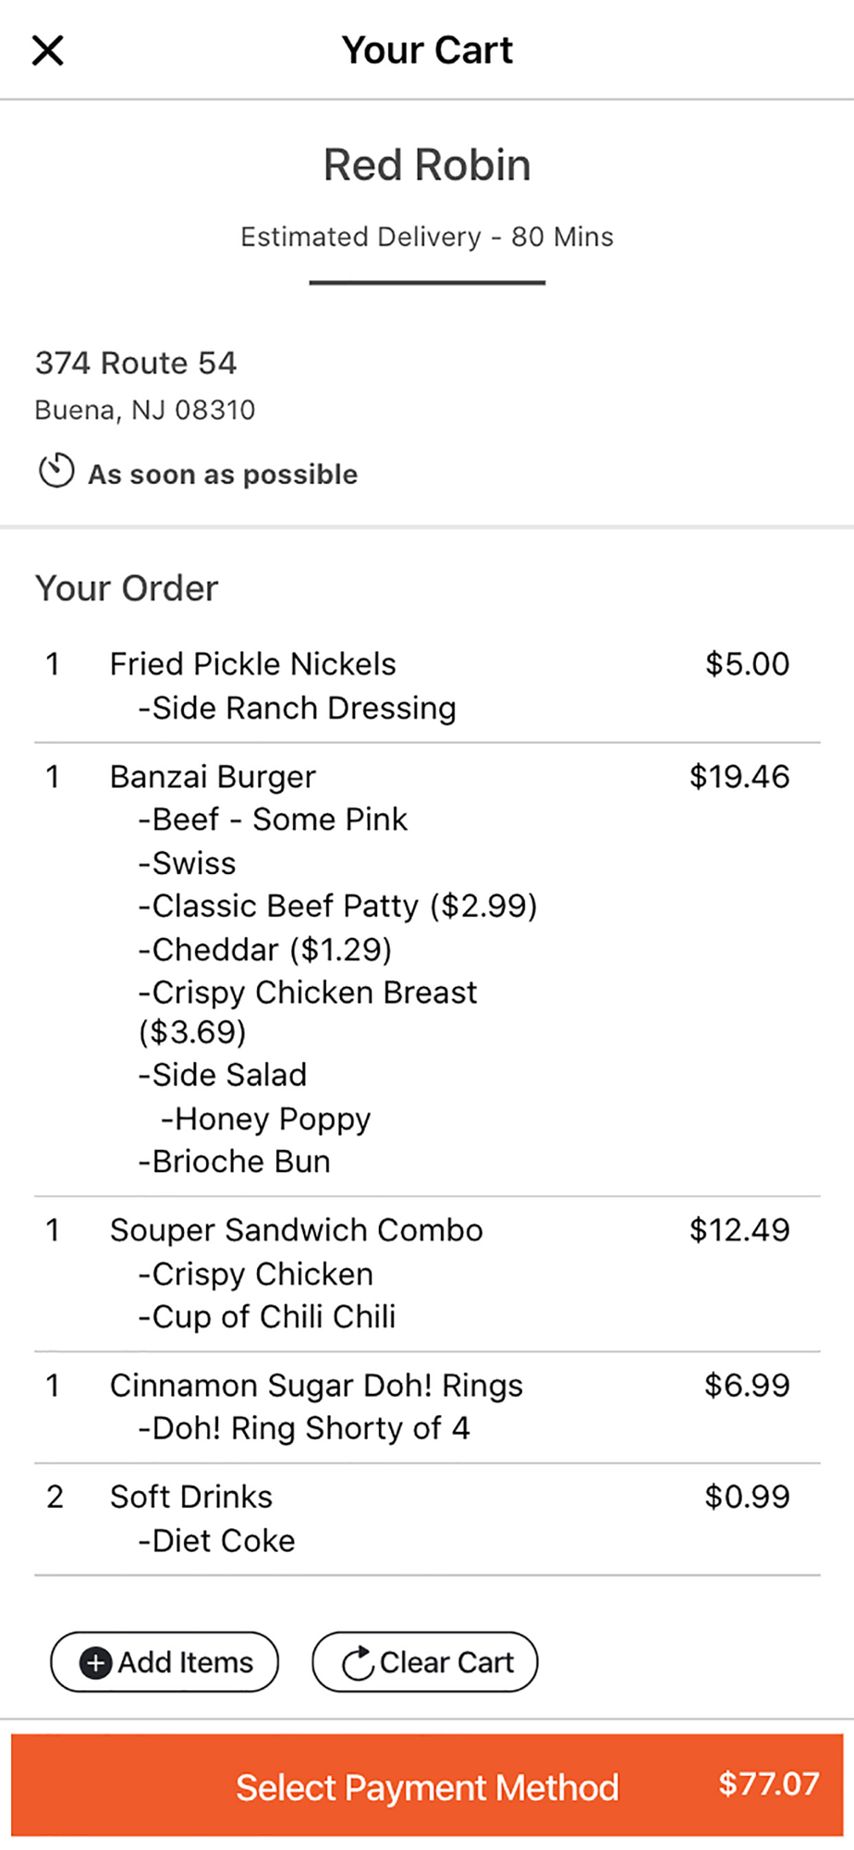
Task: Tap Select Payment Method
Action: coord(426,1787)
